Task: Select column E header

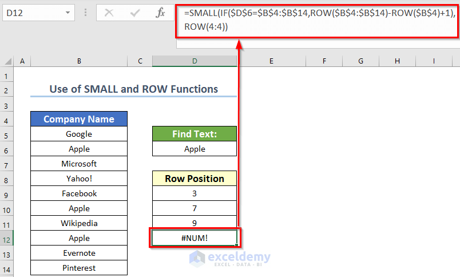Action: tap(271, 61)
